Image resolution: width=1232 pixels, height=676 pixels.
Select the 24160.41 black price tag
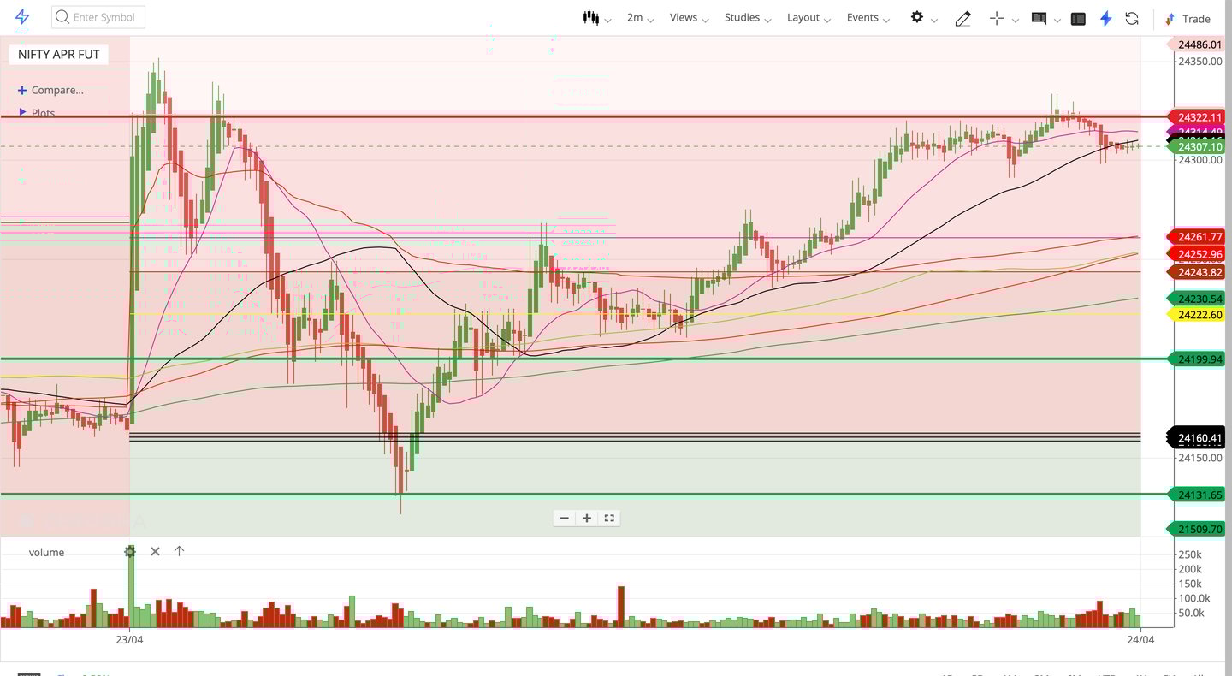[x=1196, y=438]
